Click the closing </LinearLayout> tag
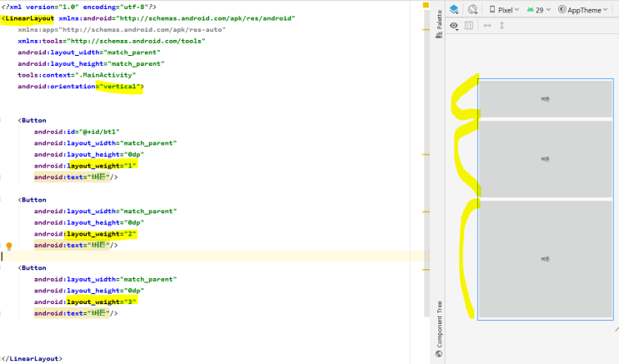The image size is (619, 364). [32, 358]
